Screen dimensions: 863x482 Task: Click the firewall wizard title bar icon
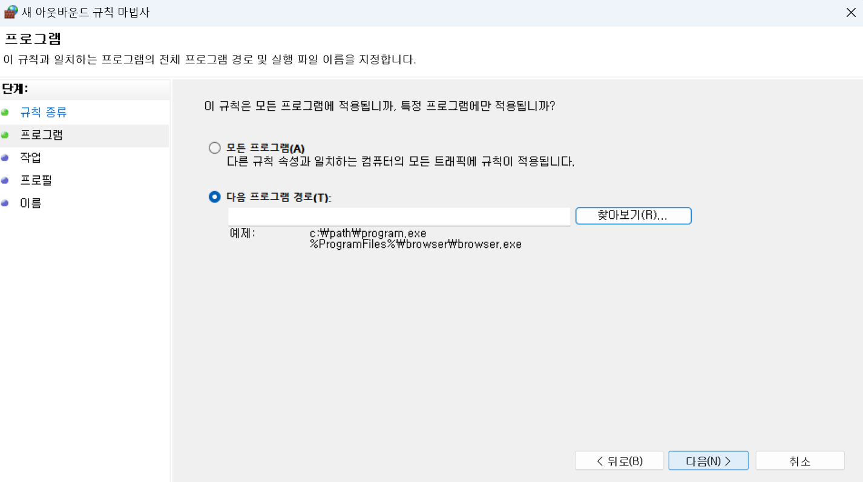(x=11, y=12)
